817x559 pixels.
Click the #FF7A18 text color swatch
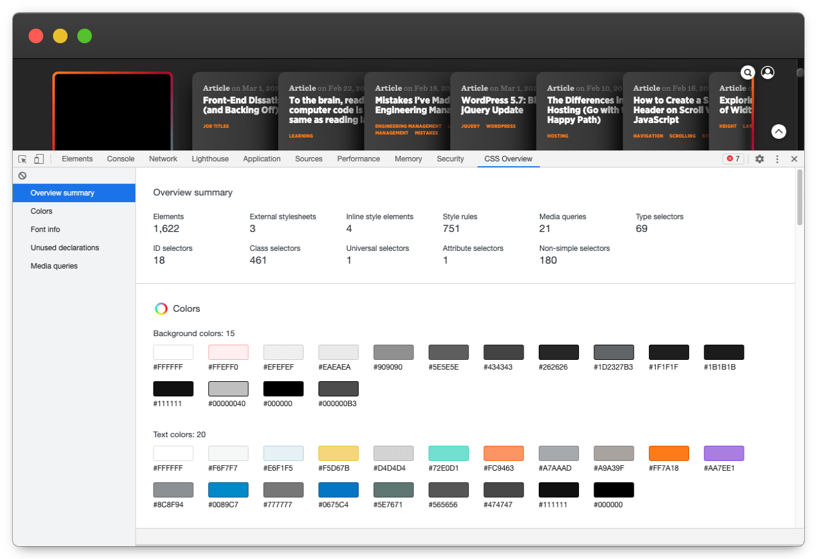(668, 453)
